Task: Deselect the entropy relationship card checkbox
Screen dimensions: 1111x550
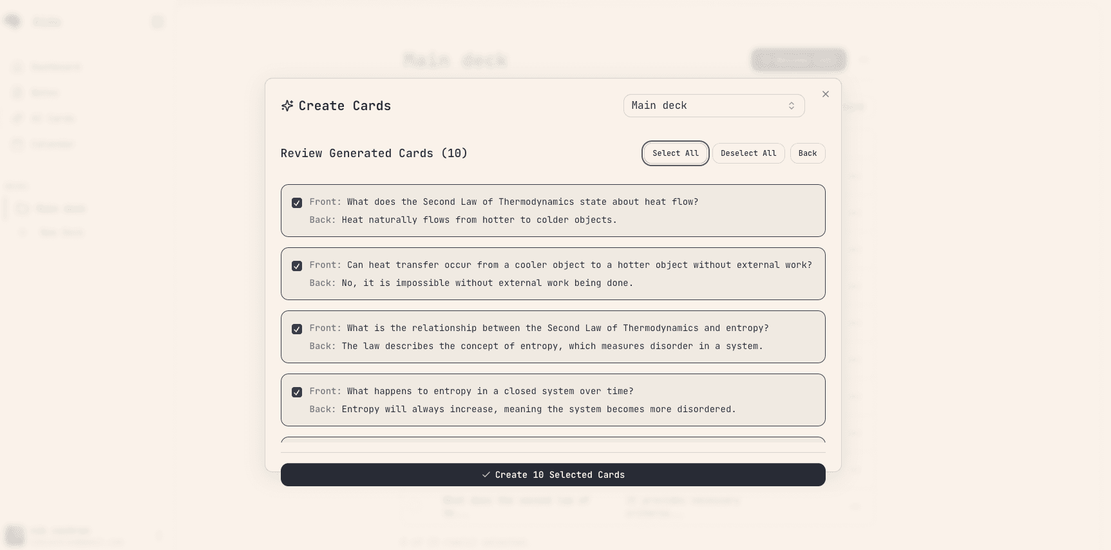Action: pos(297,329)
